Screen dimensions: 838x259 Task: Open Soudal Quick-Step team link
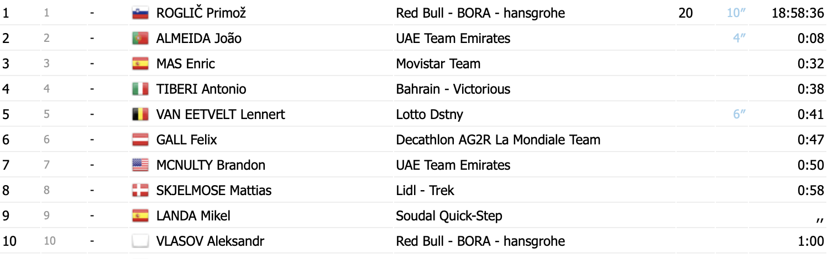pos(449,216)
